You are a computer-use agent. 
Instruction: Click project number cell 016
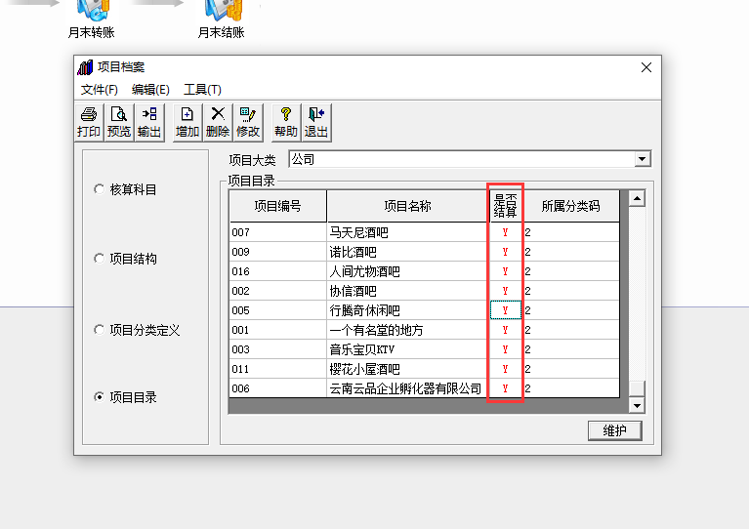coord(278,271)
